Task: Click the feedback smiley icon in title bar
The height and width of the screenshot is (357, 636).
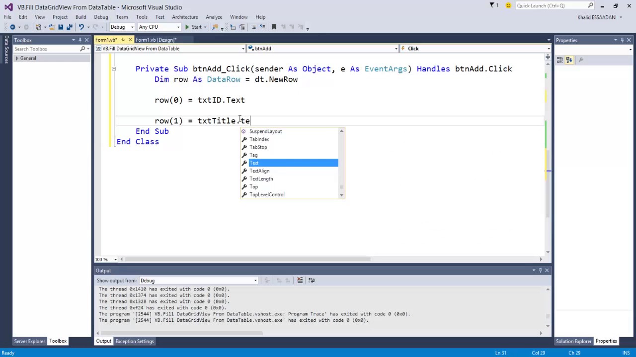Action: pyautogui.click(x=508, y=5)
